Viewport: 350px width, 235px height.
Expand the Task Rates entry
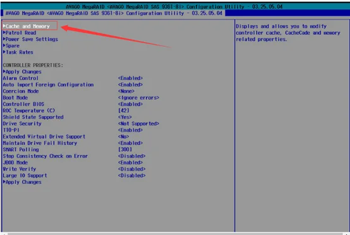18,52
